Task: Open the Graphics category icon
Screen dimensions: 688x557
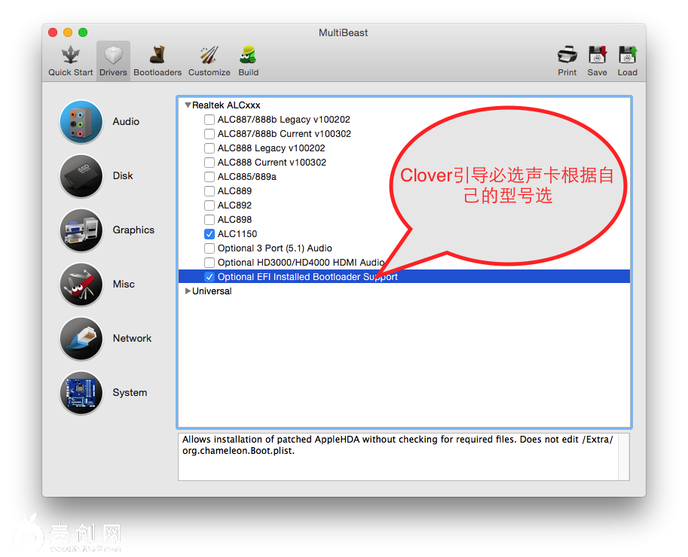Action: 81,230
